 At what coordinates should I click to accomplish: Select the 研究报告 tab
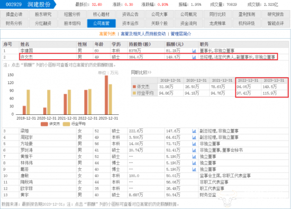tap(276, 14)
